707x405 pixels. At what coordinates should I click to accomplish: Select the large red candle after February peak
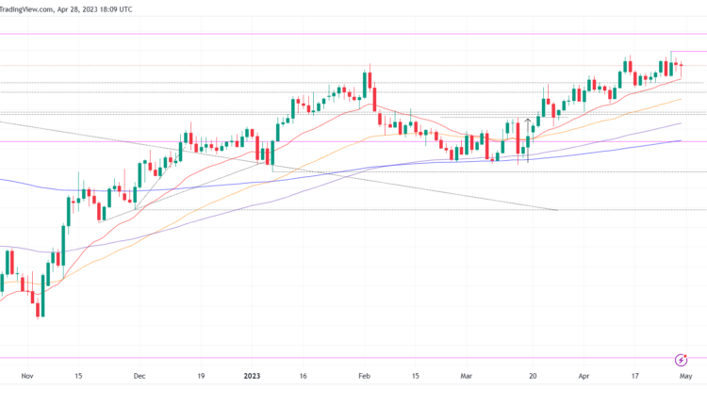tap(374, 100)
